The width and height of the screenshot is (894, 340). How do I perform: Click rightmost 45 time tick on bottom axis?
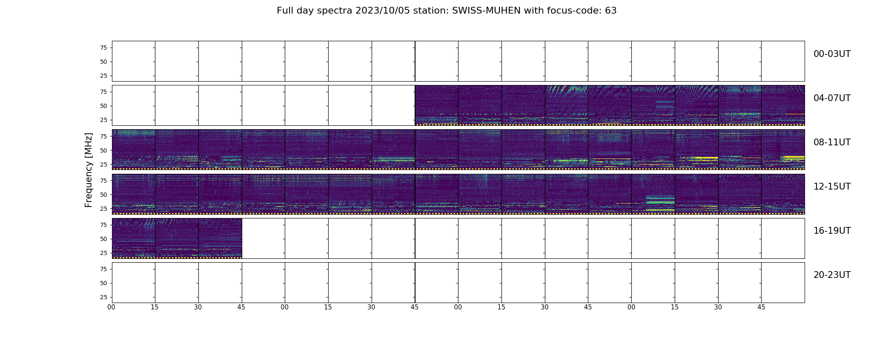click(x=761, y=307)
